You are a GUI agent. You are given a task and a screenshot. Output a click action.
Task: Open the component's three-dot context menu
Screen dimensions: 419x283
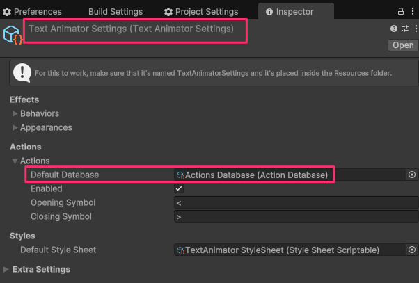click(x=414, y=29)
